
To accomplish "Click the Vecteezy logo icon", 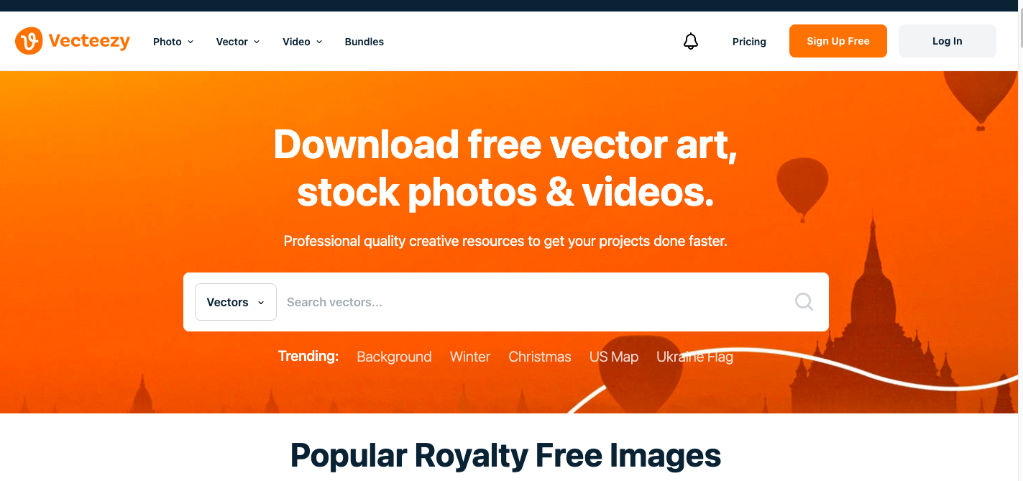I will [29, 41].
